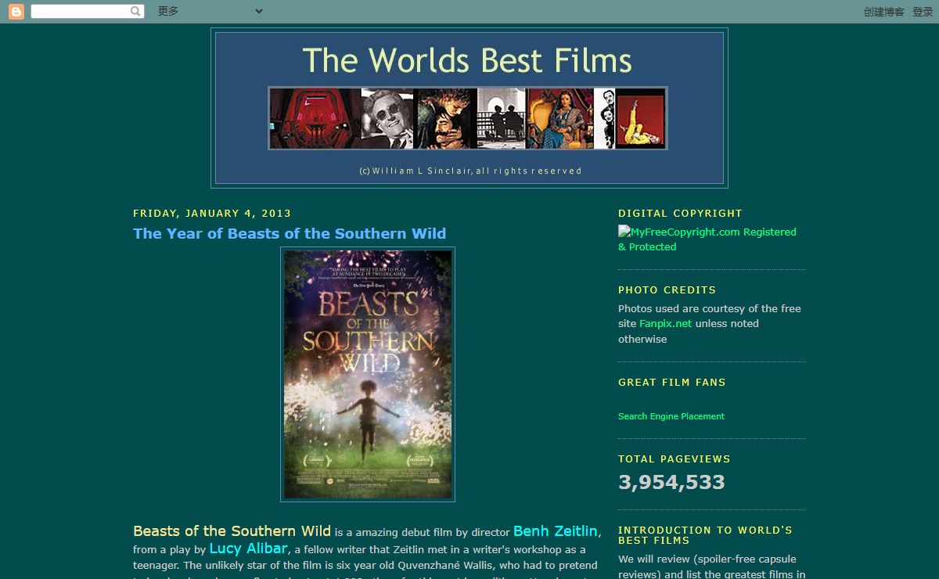Open the Beasts of the Southern Wild poster
The width and height of the screenshot is (939, 579).
[x=368, y=375]
